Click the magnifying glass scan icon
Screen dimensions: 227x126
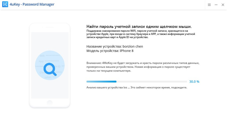click(50, 69)
